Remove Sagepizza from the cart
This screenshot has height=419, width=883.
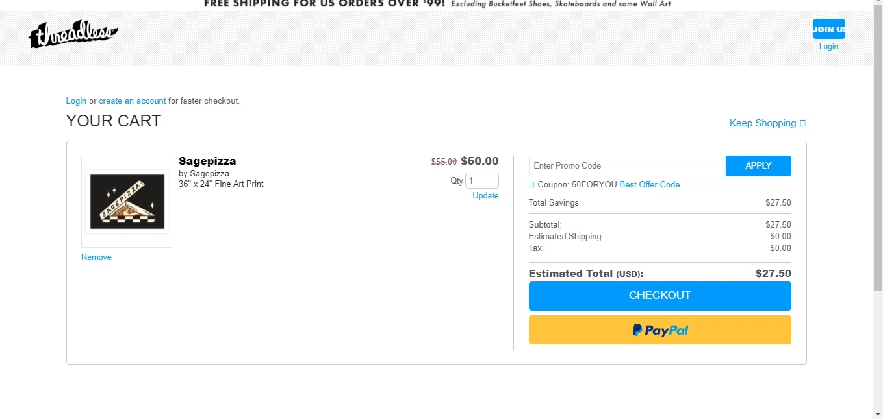(96, 257)
